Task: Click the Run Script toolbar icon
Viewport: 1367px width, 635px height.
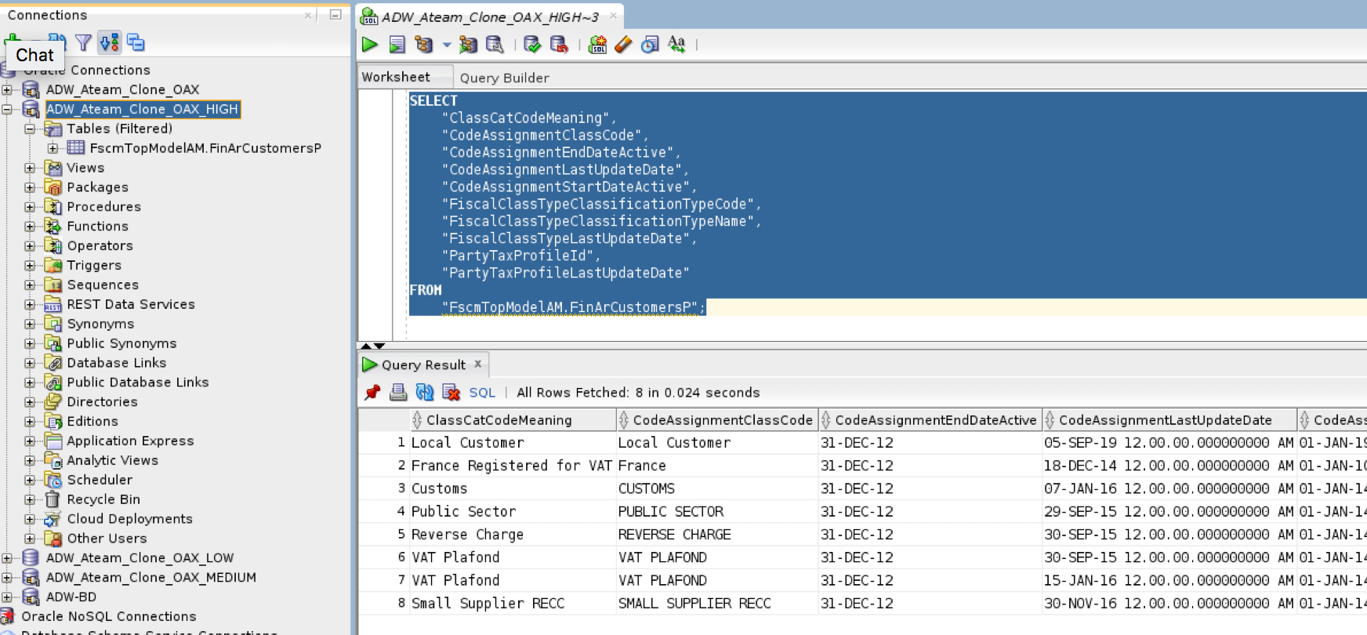Action: coord(397,45)
